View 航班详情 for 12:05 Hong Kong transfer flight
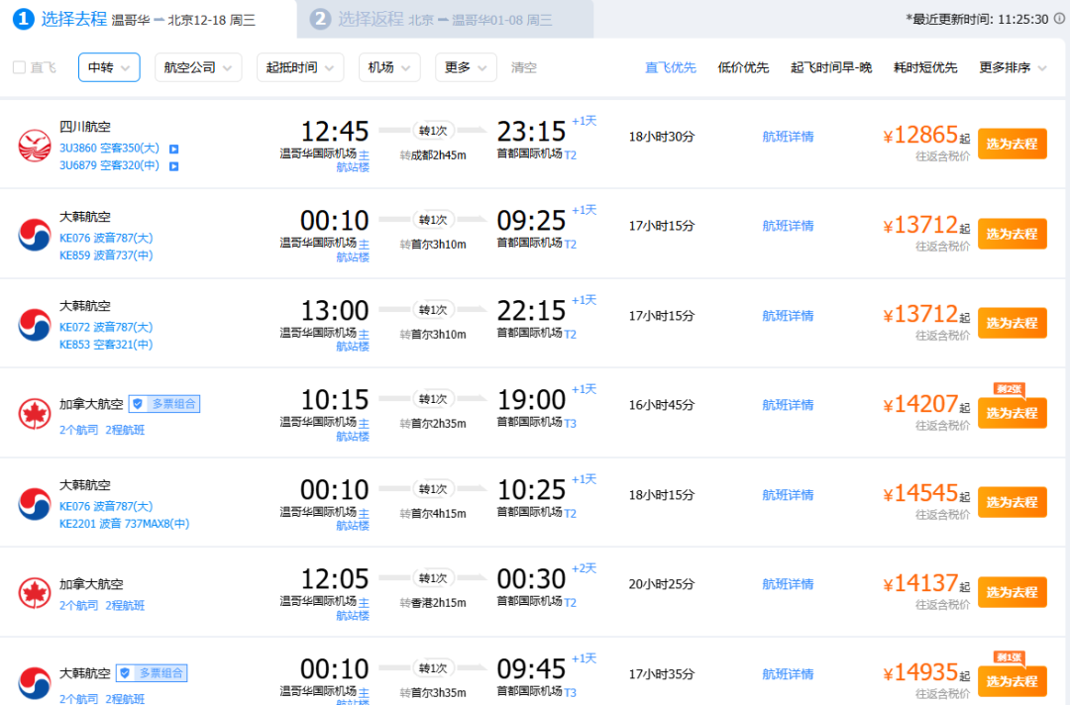This screenshot has width=1070, height=705. pyautogui.click(x=788, y=584)
